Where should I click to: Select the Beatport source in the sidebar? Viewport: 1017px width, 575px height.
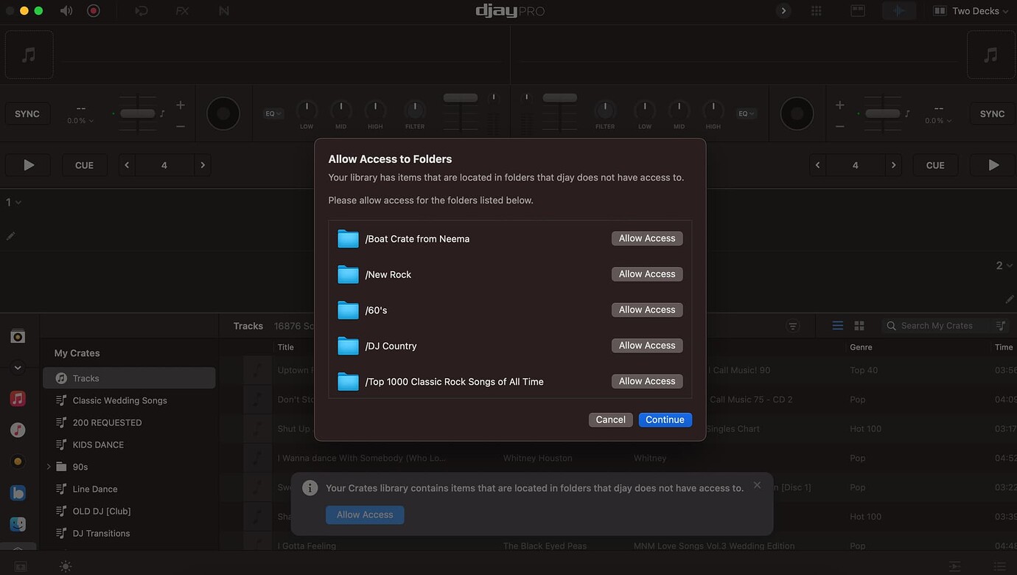[x=18, y=492]
